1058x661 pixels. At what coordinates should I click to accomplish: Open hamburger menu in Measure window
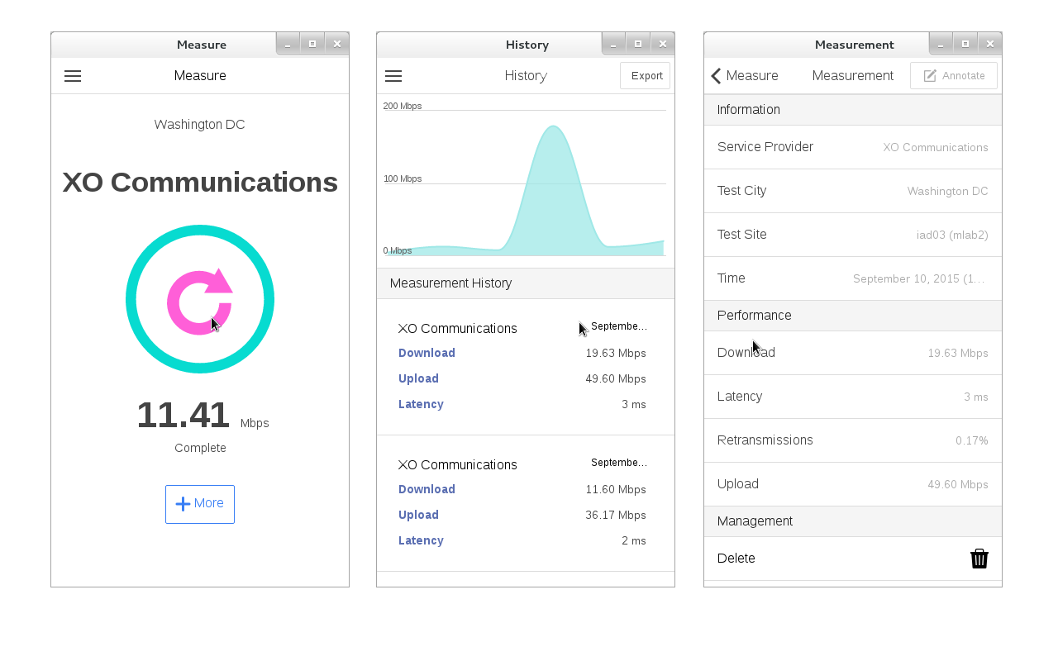[x=73, y=76]
